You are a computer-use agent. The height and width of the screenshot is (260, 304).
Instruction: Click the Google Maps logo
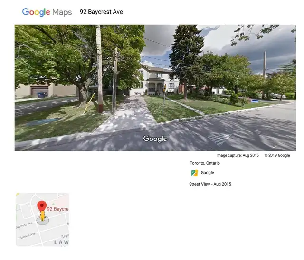[47, 12]
